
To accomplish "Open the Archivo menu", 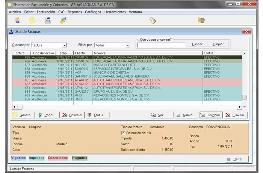I will [x=15, y=12].
